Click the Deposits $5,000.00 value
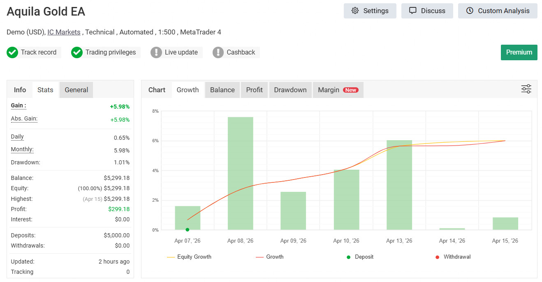Image resolution: width=542 pixels, height=282 pixels. pos(117,235)
